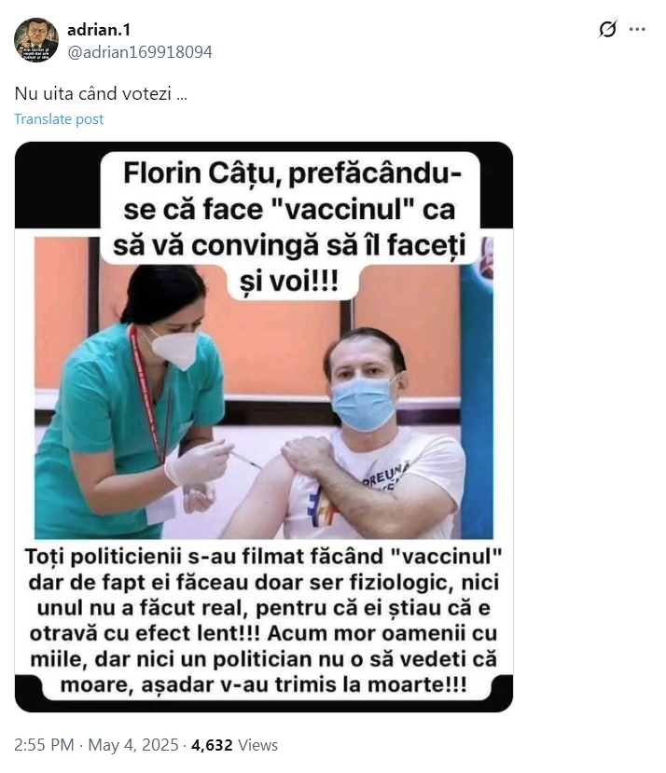Click the May 4, 2025 date
The width and height of the screenshot is (666, 773).
(x=133, y=744)
